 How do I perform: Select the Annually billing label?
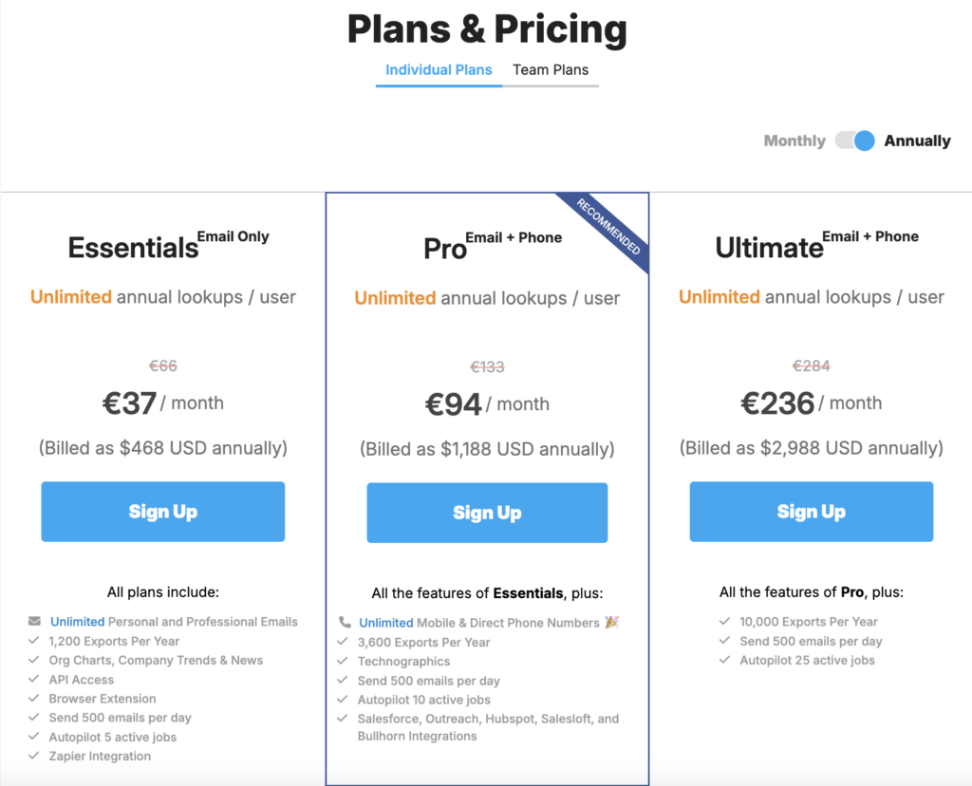pos(917,140)
